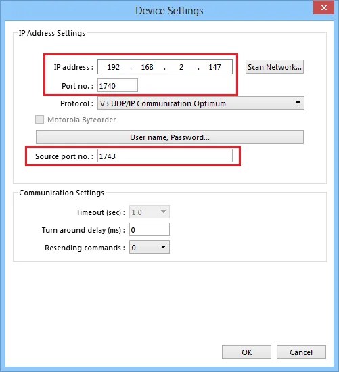The image size is (339, 372).
Task: Click the 'IP address :' label
Action: click(74, 67)
